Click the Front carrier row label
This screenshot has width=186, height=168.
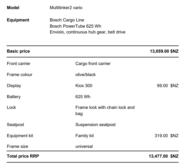click(x=19, y=63)
